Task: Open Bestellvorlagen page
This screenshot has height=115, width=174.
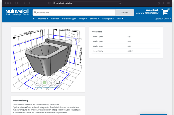Action: (69, 19)
